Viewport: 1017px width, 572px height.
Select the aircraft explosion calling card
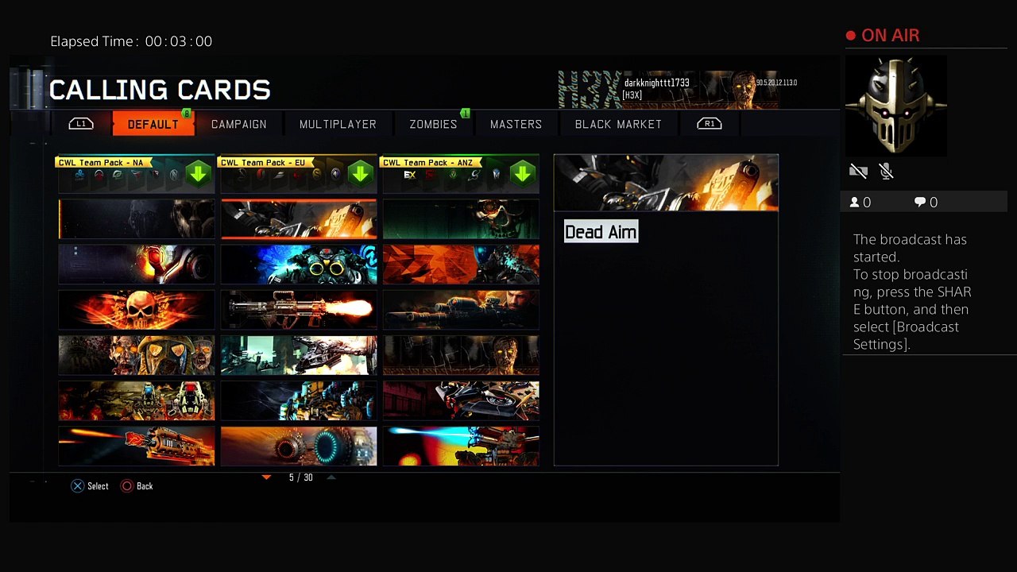tap(299, 355)
